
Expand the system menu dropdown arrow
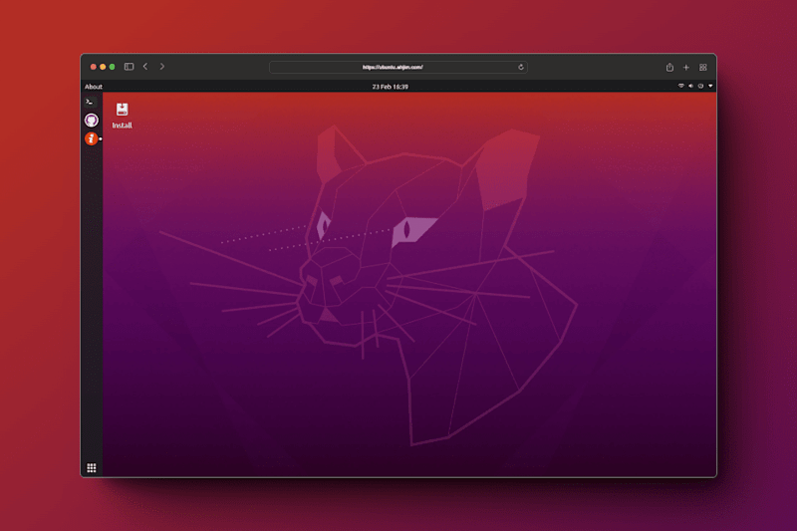[710, 86]
